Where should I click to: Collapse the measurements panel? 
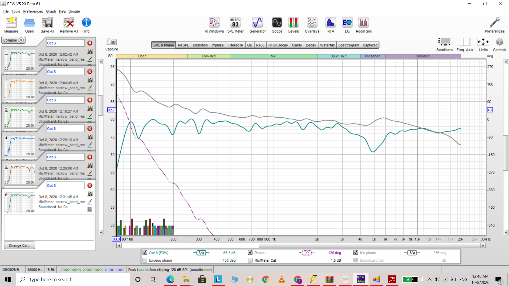[13, 40]
